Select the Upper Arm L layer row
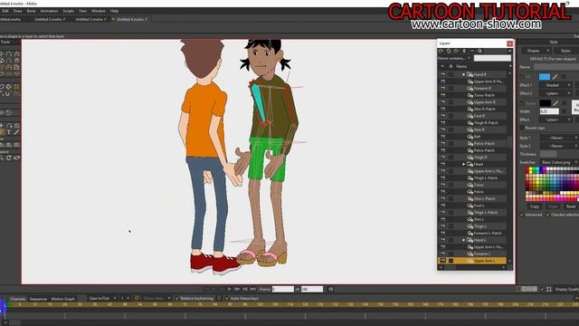Image resolution: width=579 pixels, height=326 pixels. point(472,261)
